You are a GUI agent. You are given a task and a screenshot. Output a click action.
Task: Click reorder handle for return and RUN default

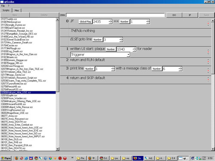pyautogui.click(x=208, y=61)
